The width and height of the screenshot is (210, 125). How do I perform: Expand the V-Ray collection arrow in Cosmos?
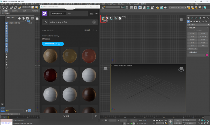[x=94, y=22]
